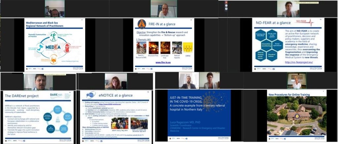
Task: Click speaker video above the DAREnet slide
Action: (39, 81)
